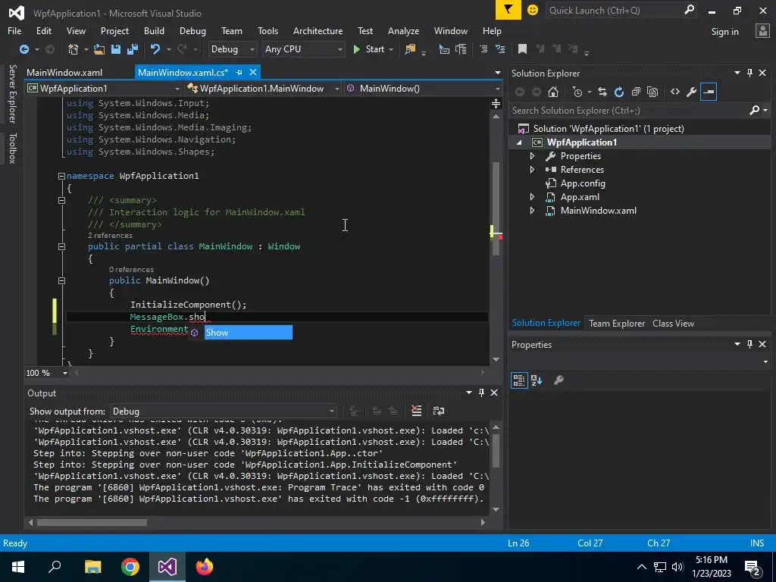Click the Save All icon
This screenshot has height=582, width=776.
133,49
